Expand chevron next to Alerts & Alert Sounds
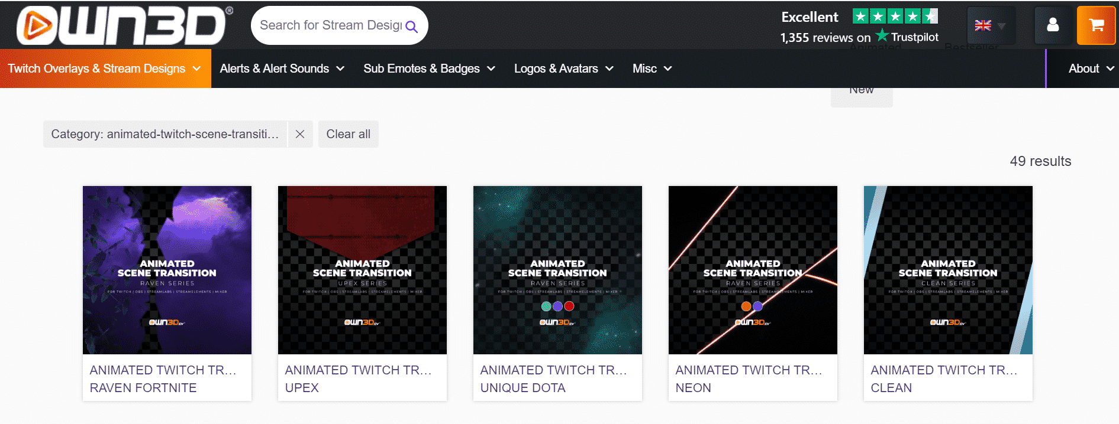 tap(340, 69)
